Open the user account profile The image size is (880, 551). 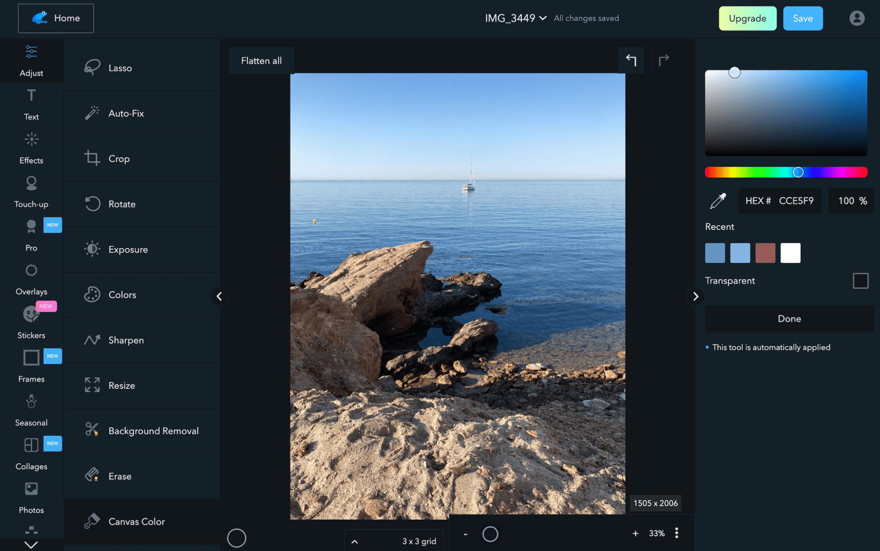(x=857, y=18)
